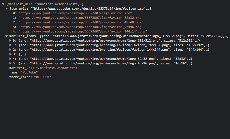Image resolution: width=230 pixels, height=139 pixels.
Task: Expand manifest_icons item 5 logo_16x16
Action: click(x=10, y=63)
